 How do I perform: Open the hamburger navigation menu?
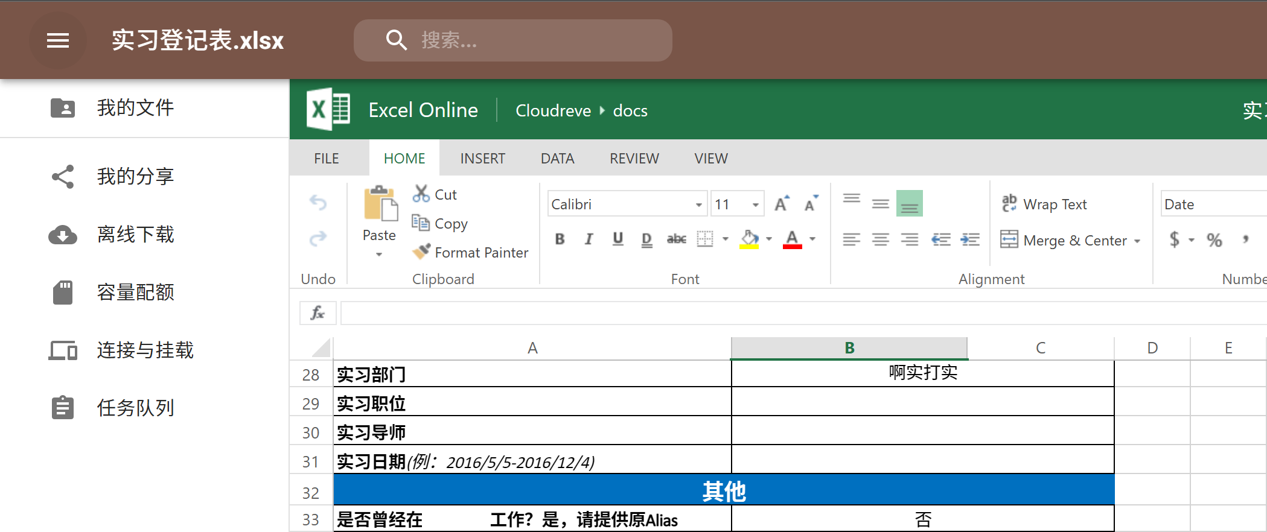(58, 40)
